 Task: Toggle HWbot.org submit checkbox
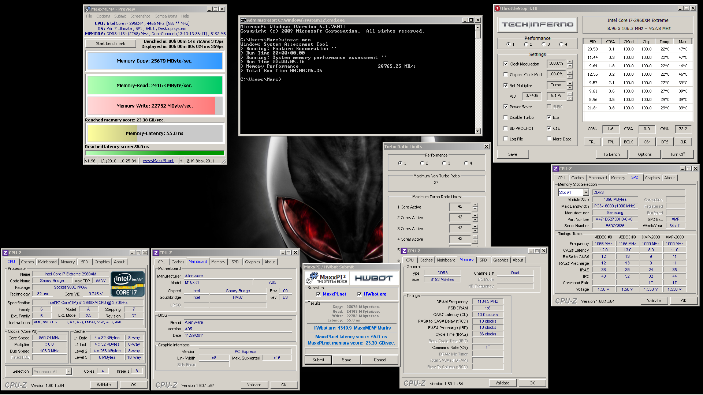[360, 294]
